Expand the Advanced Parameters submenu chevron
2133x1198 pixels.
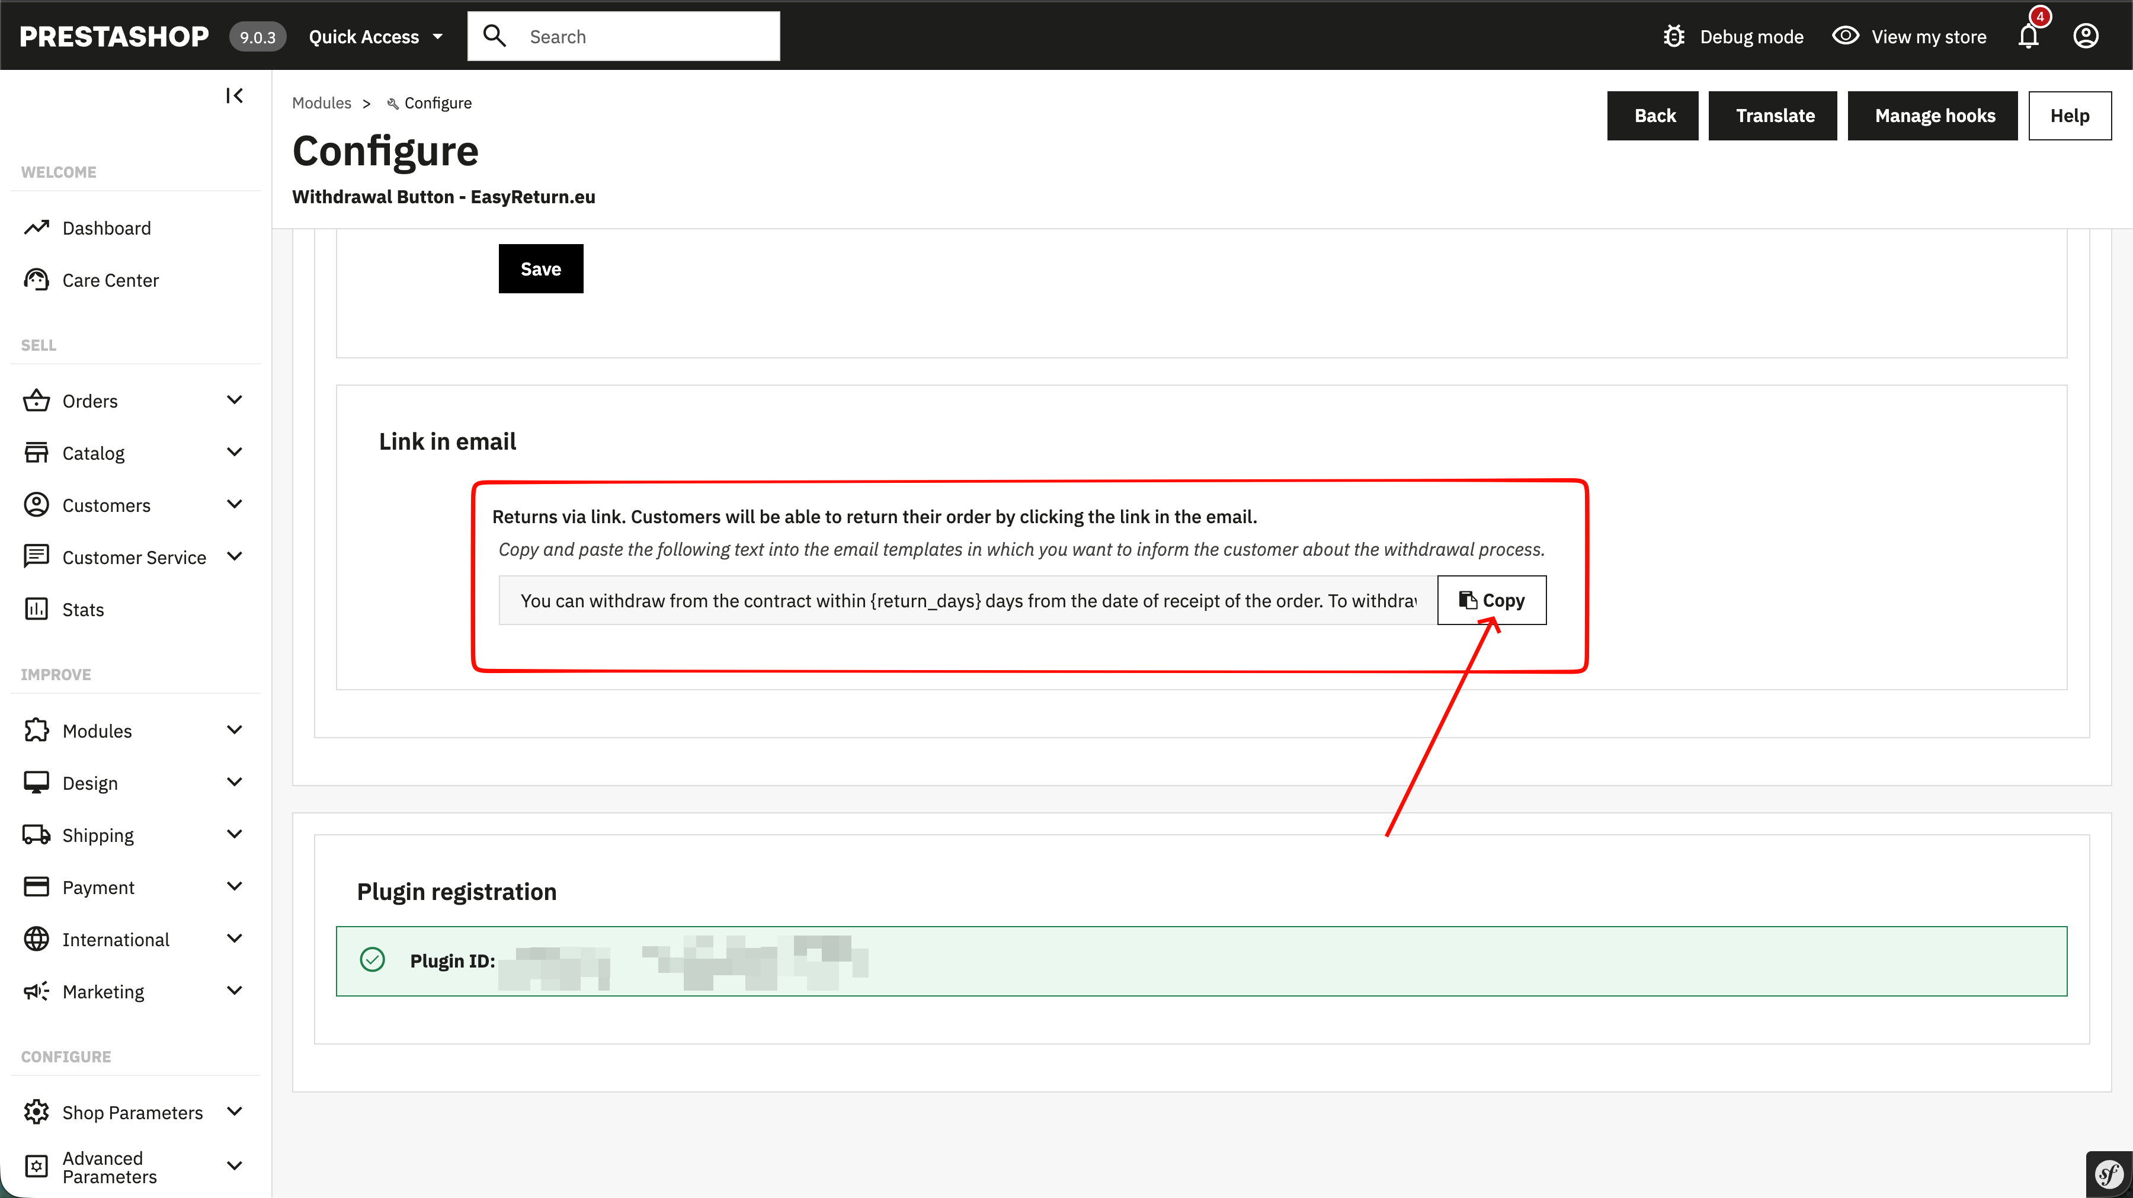(234, 1166)
